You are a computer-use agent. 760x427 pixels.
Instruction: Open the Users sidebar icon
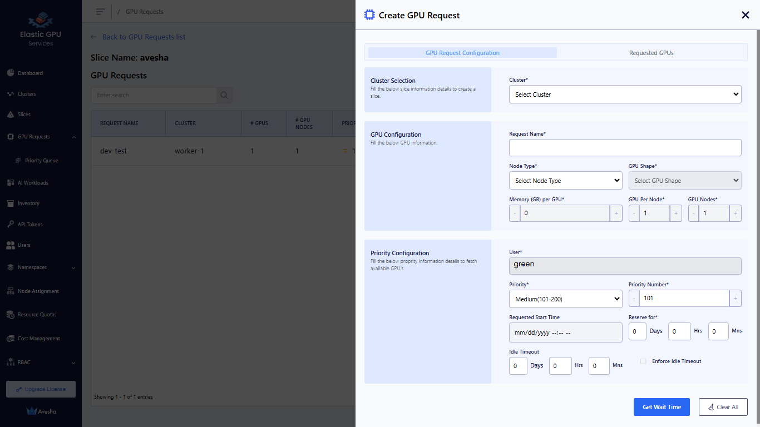tap(11, 245)
